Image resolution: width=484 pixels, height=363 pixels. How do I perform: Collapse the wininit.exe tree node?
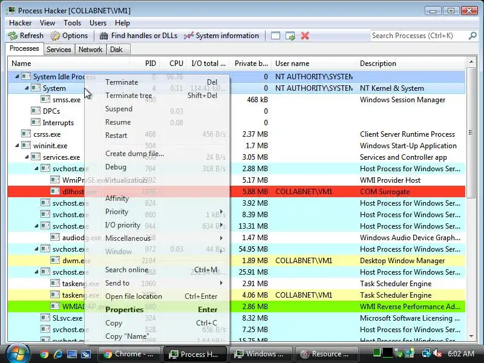tap(17, 145)
